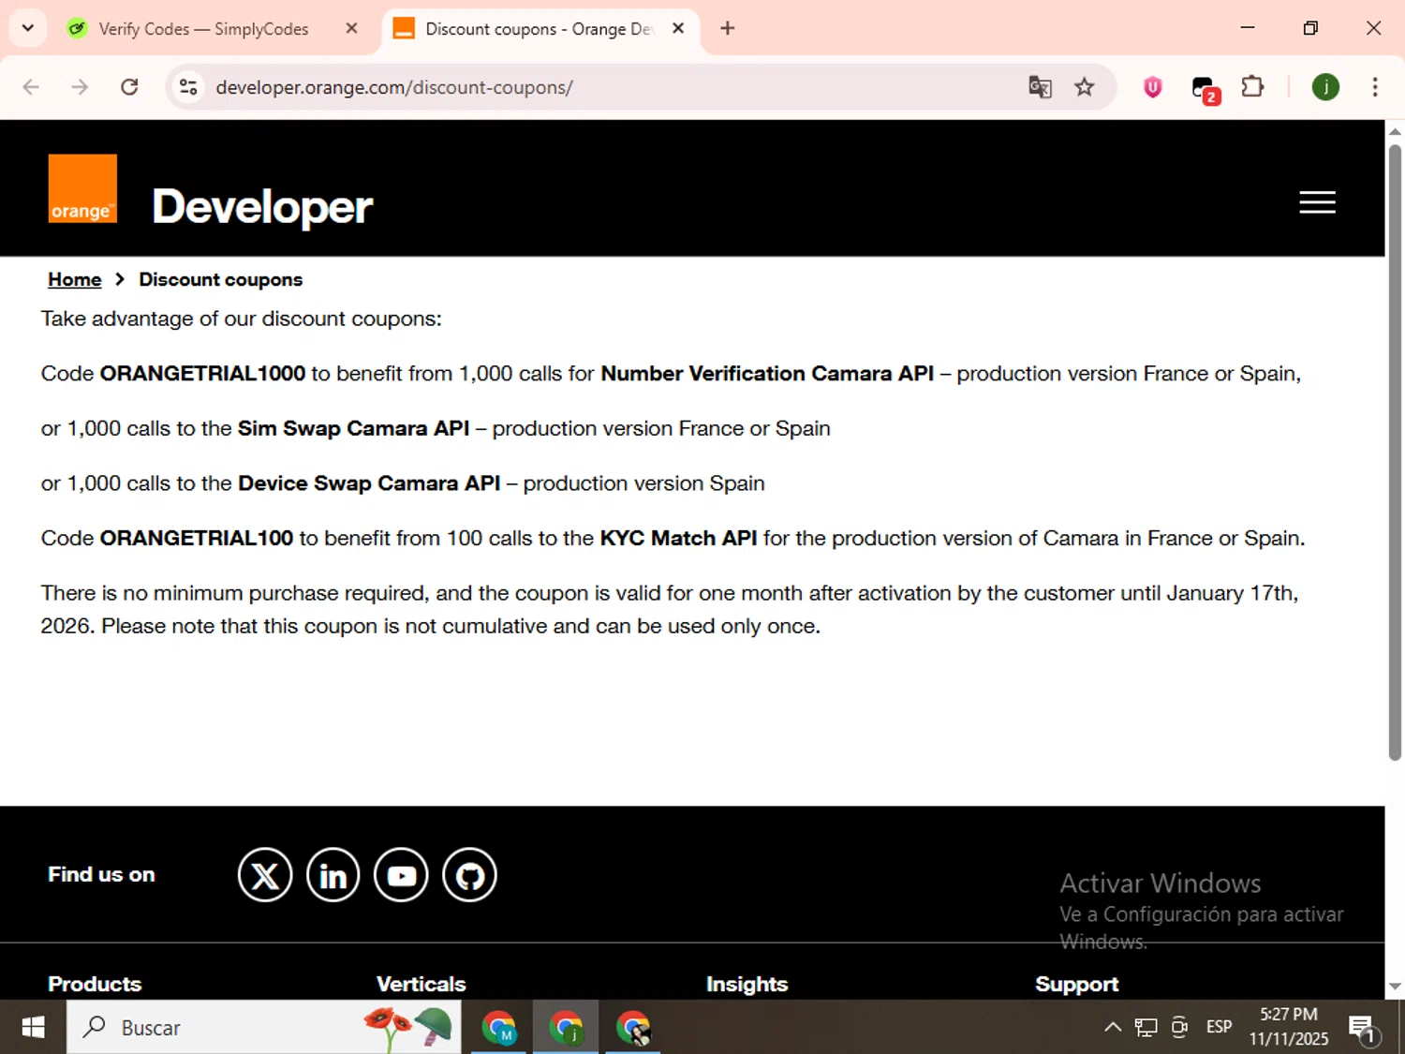The width and height of the screenshot is (1405, 1054).
Task: Open Orange's X (Twitter) profile icon
Action: tap(265, 875)
